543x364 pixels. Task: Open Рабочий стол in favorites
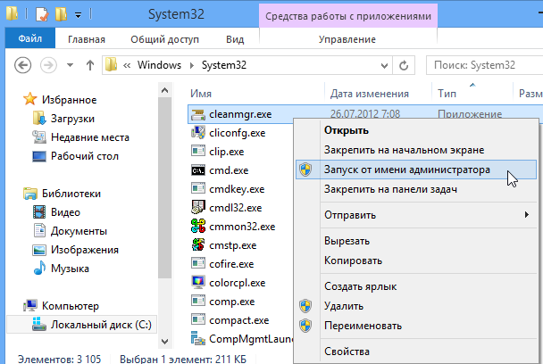[x=76, y=156]
